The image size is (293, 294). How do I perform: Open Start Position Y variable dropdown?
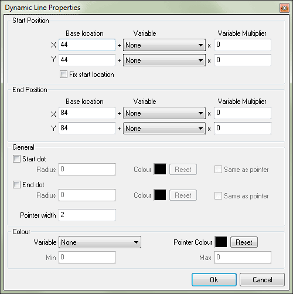pos(164,60)
